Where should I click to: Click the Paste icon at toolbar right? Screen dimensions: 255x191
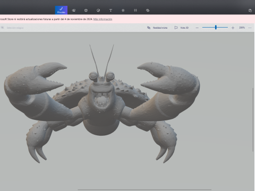pos(250,11)
